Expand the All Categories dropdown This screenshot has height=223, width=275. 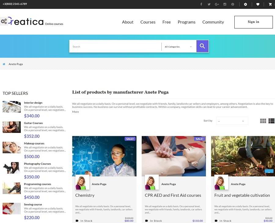pos(178,47)
